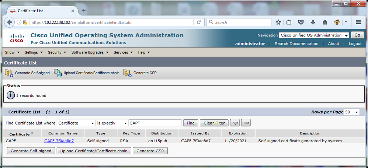
Task: Click the Logout link
Action: coord(355,43)
